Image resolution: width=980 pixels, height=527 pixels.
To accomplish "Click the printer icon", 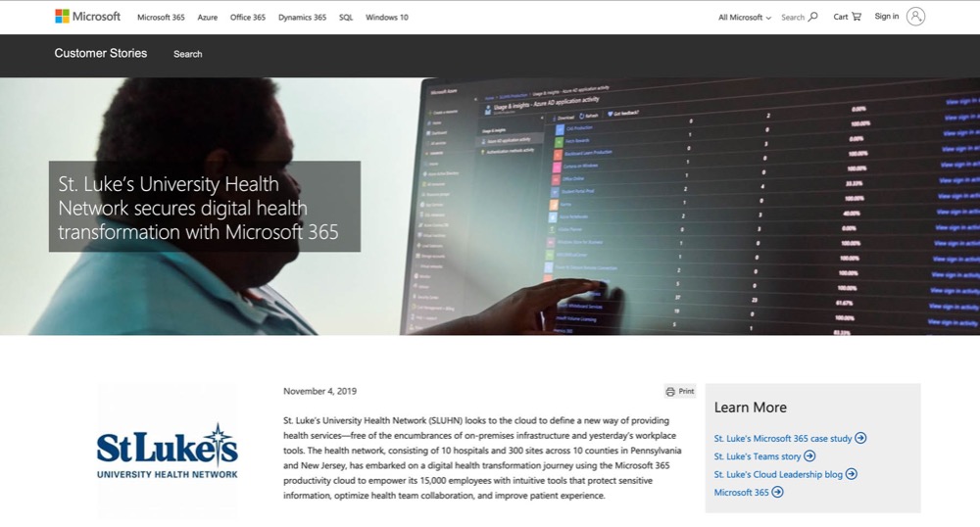I will 670,392.
